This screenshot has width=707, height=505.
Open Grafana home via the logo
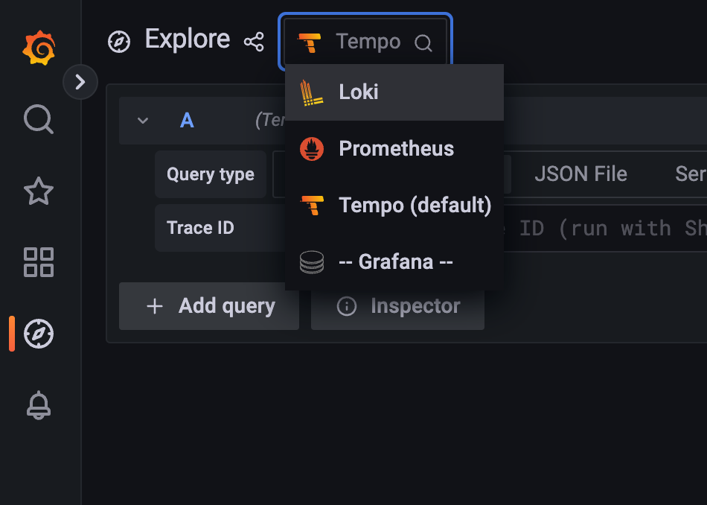[39, 48]
